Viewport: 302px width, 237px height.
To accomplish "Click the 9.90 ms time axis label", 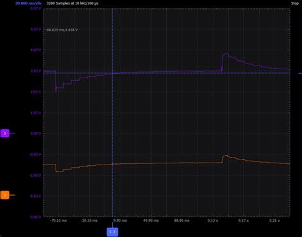I will coord(120,220).
